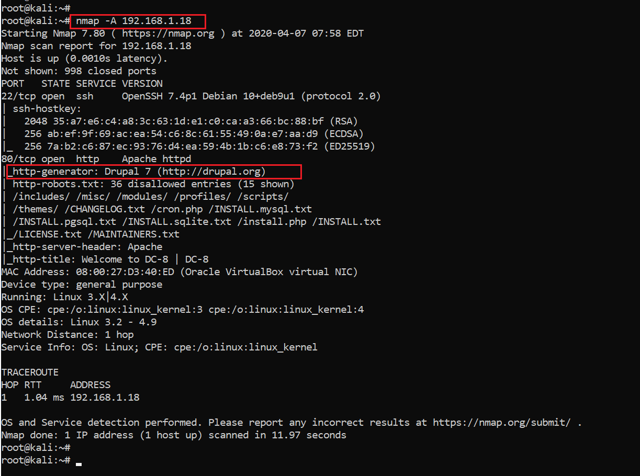The image size is (640, 476).
Task: Click the TRACEROUTE heading
Action: (30, 372)
